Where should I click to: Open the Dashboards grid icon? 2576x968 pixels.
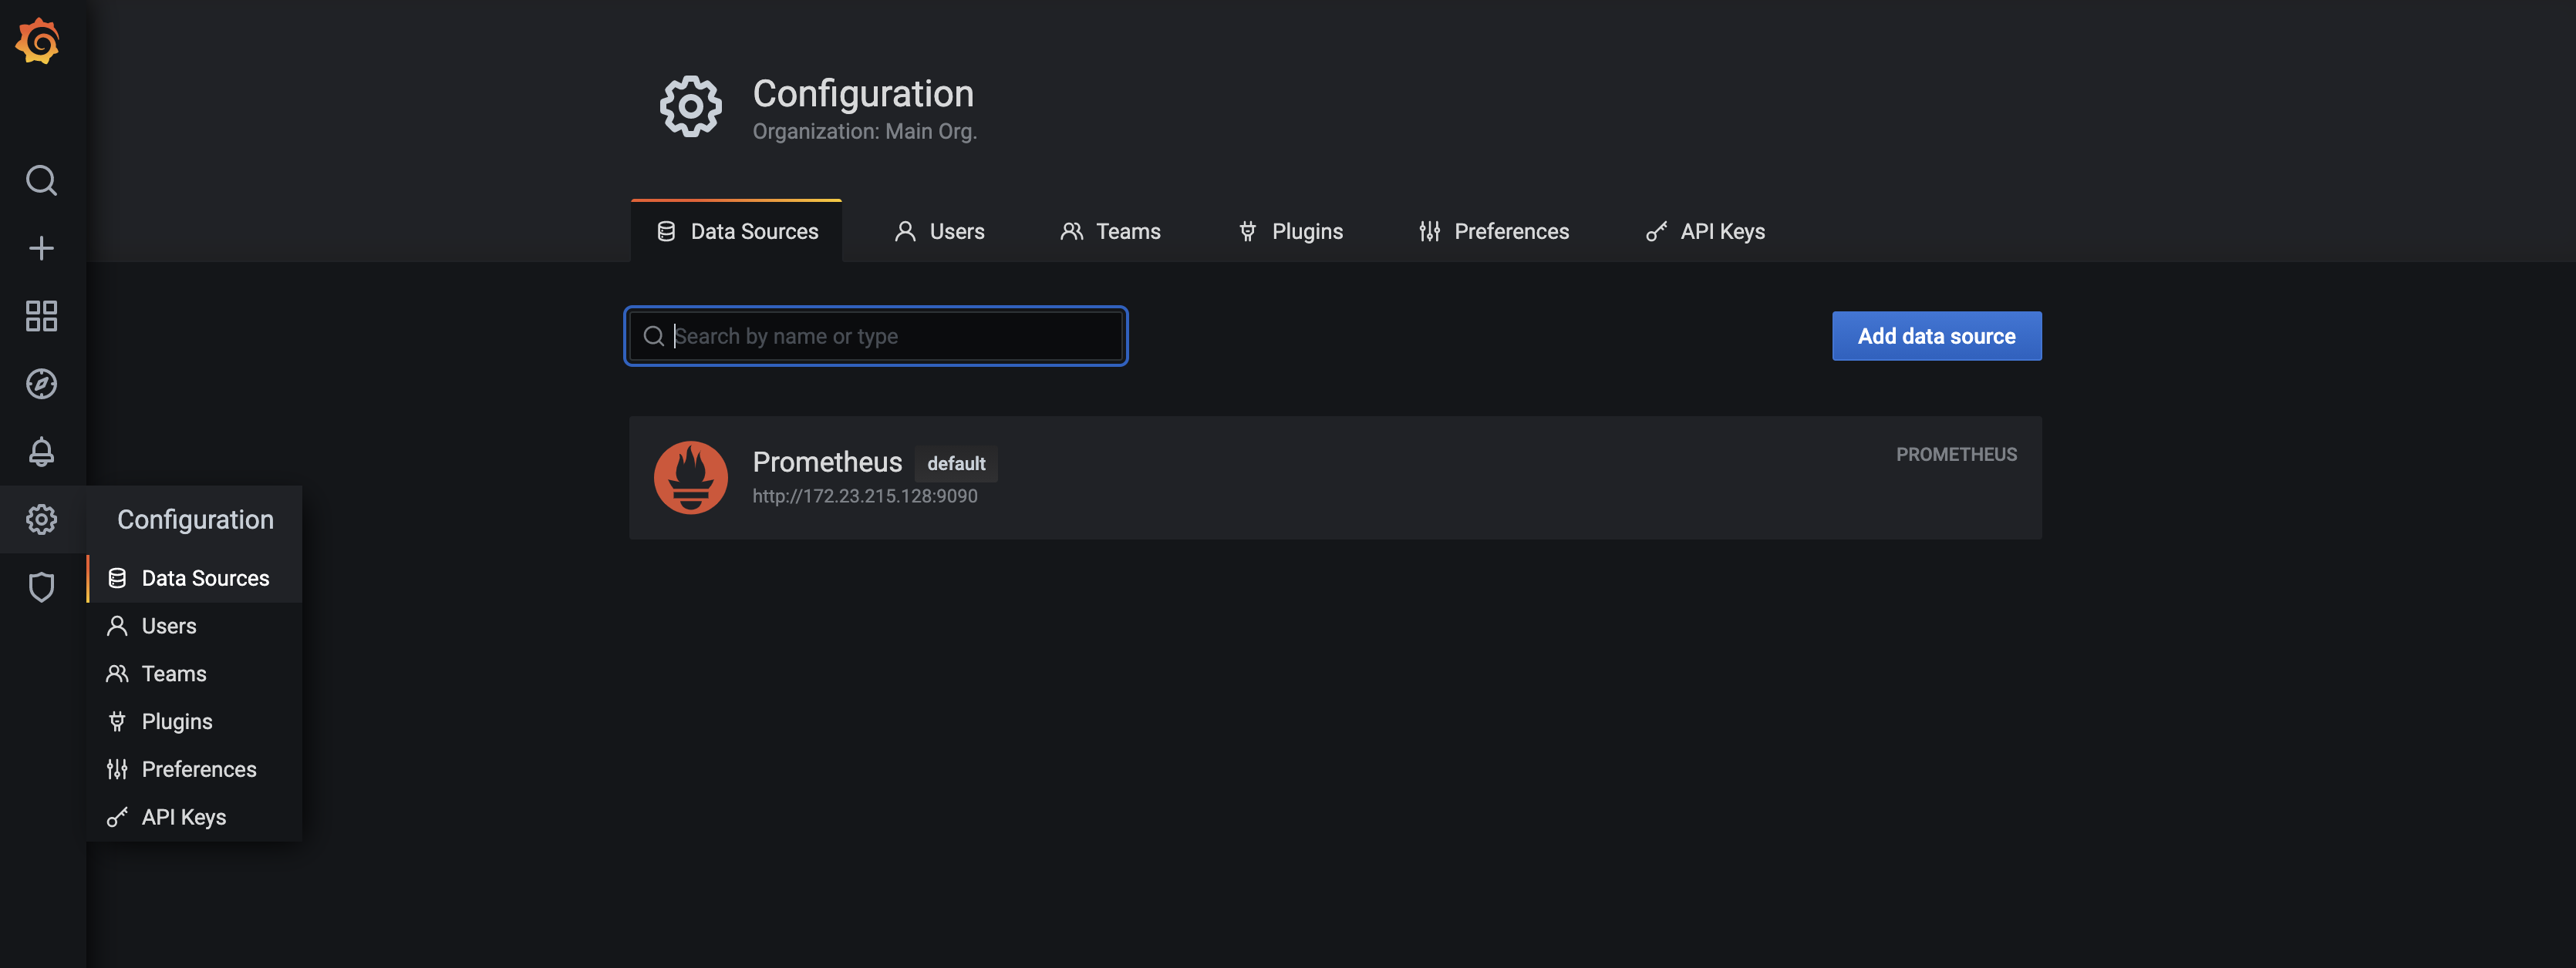[x=41, y=316]
